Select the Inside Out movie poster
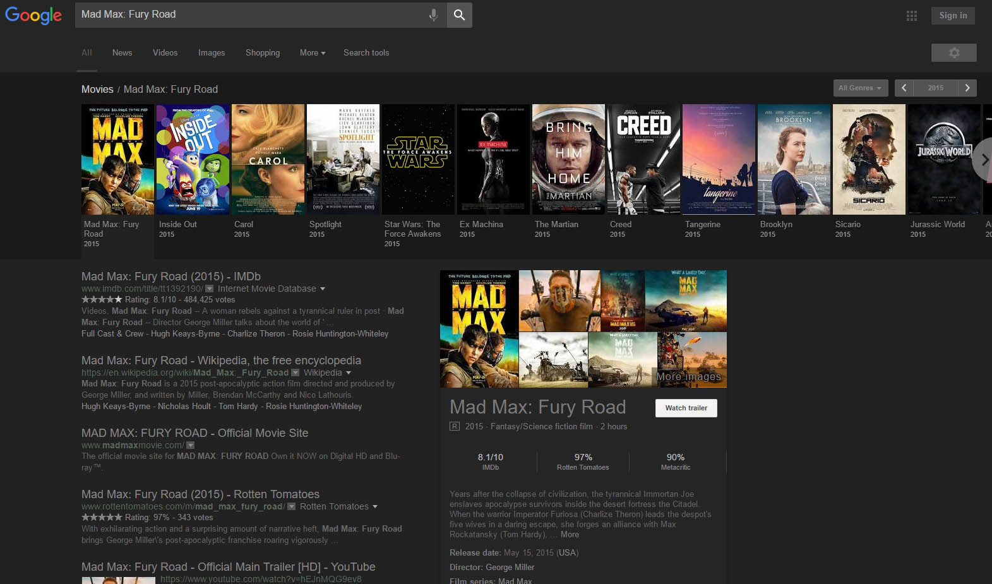992x584 pixels. (x=193, y=159)
